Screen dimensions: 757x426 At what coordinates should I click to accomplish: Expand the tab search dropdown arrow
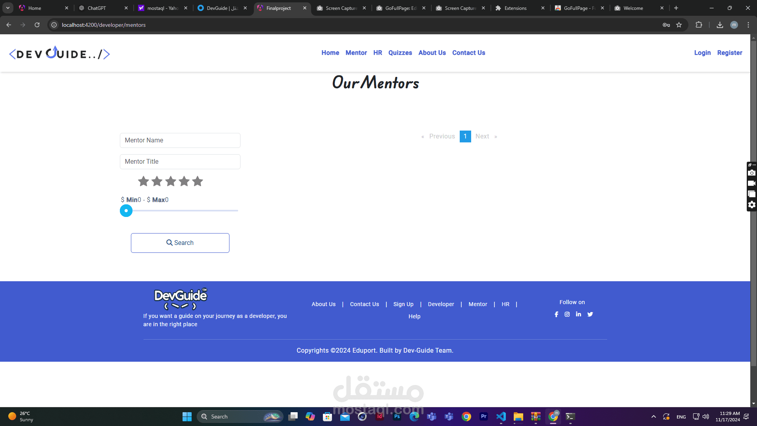7,8
